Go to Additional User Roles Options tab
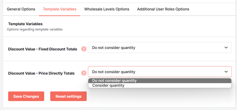The height and width of the screenshot is (110, 237). point(163,9)
